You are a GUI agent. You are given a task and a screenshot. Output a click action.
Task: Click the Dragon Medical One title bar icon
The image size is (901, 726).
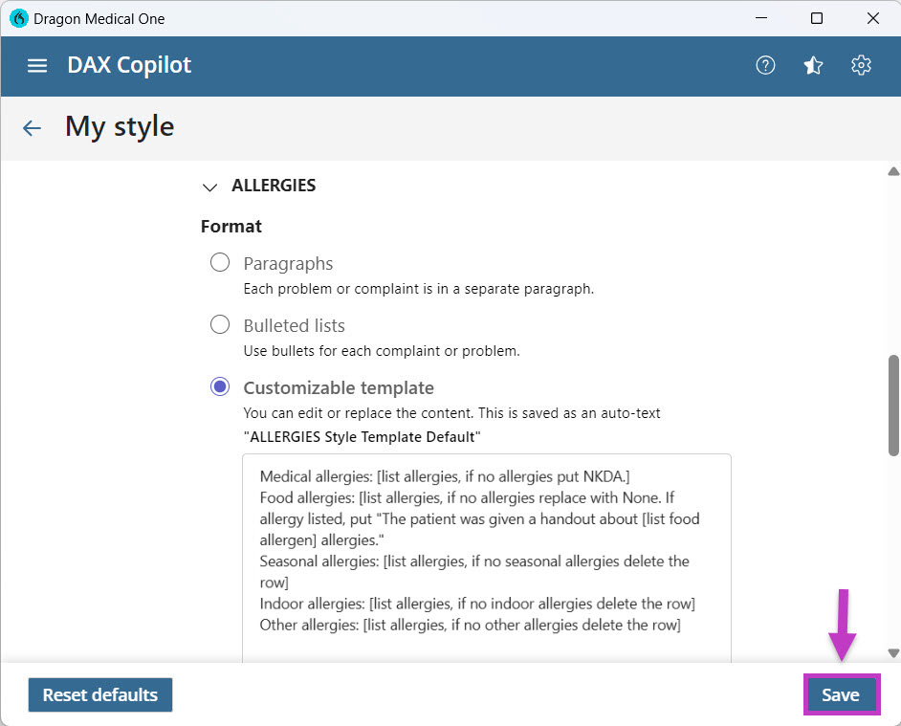click(17, 18)
